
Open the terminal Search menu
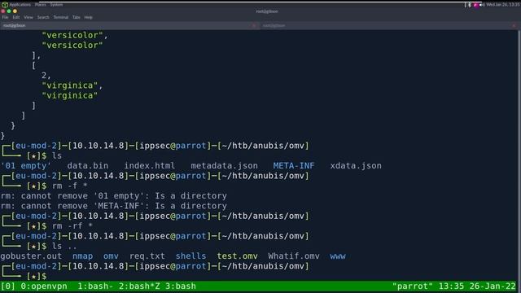(x=43, y=17)
